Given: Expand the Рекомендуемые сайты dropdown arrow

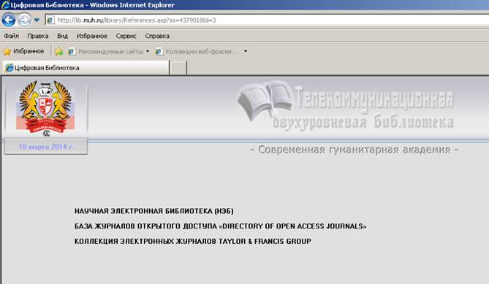Looking at the screenshot, I should point(148,51).
